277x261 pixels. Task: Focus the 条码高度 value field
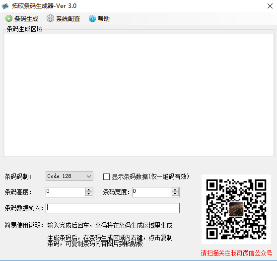[66, 192]
